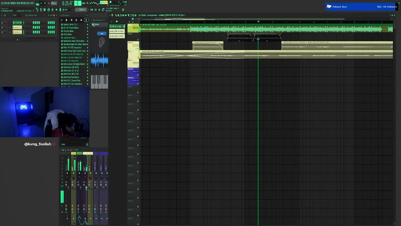The height and width of the screenshot is (226, 401).
Task: Select the second channel button in Channel rack
Action: tap(17, 27)
